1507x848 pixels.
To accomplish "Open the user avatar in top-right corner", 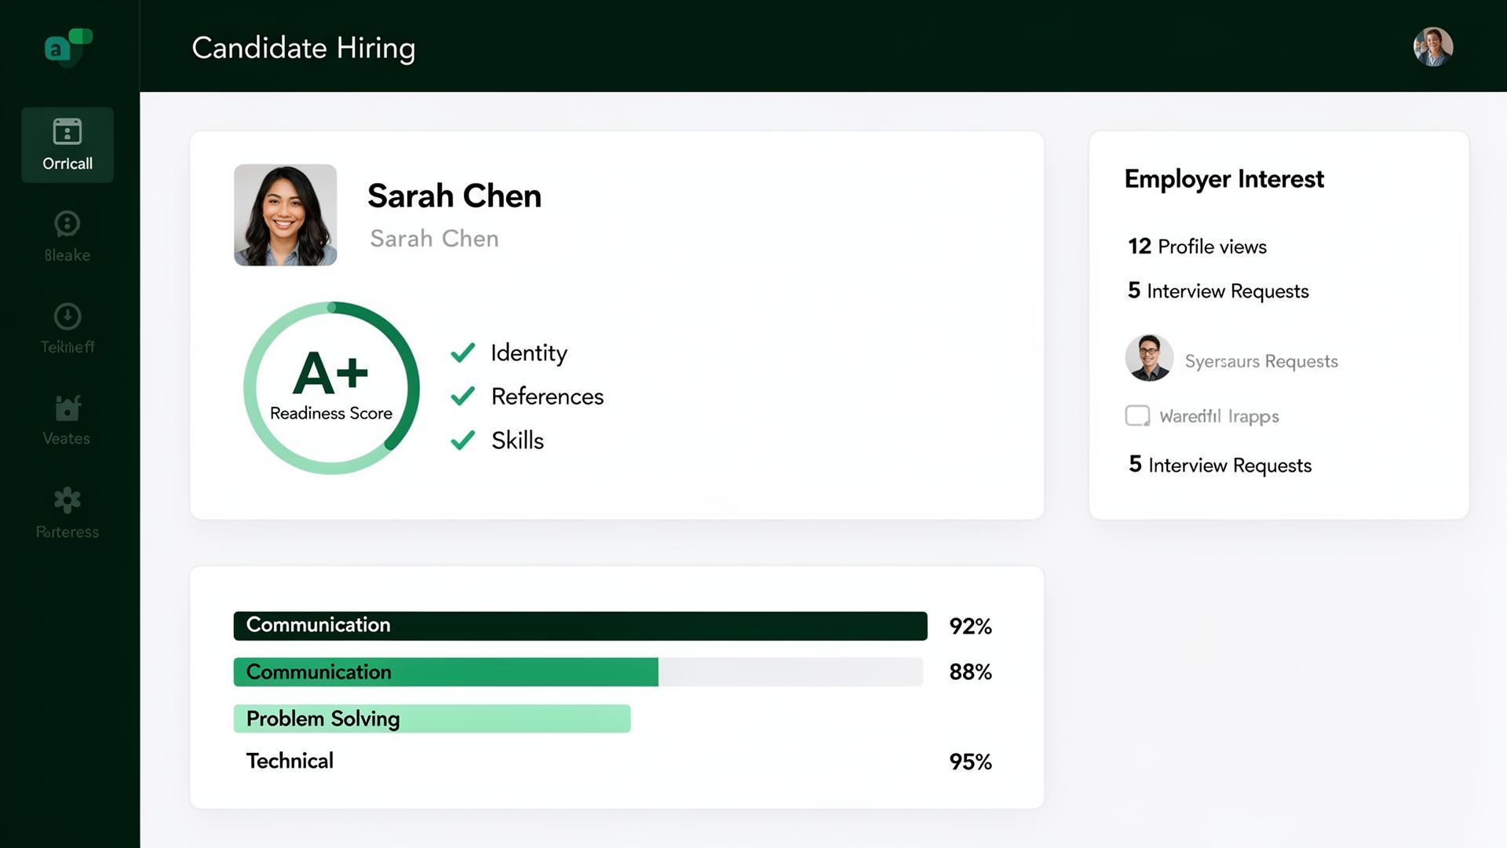I will click(1432, 47).
